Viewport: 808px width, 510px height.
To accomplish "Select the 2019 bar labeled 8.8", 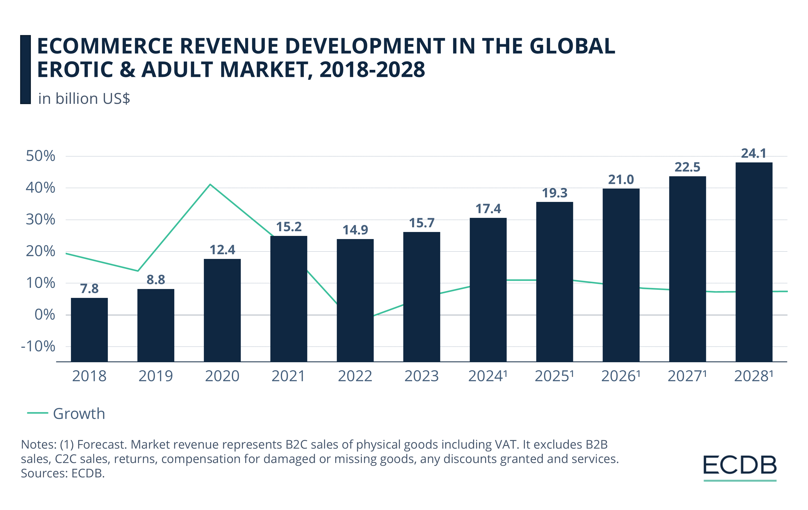I will point(156,325).
